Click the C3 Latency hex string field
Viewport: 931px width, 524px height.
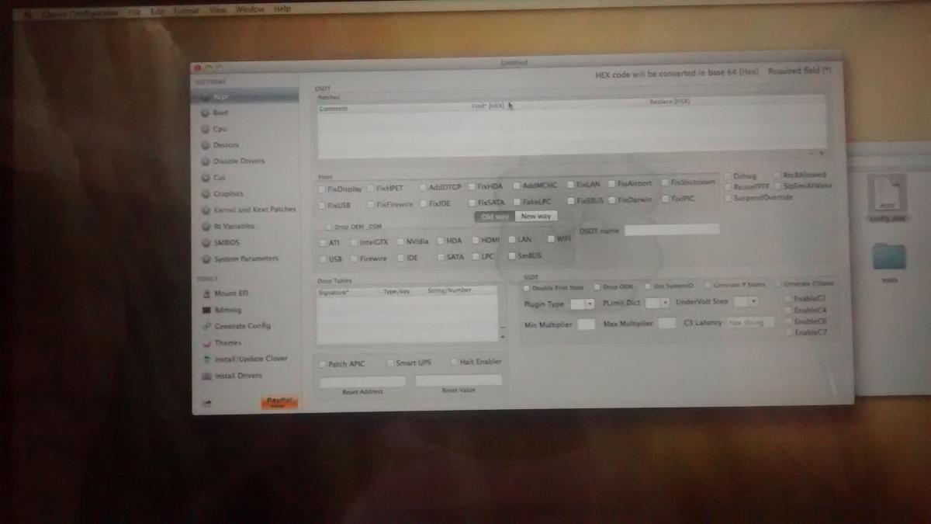pyautogui.click(x=750, y=321)
